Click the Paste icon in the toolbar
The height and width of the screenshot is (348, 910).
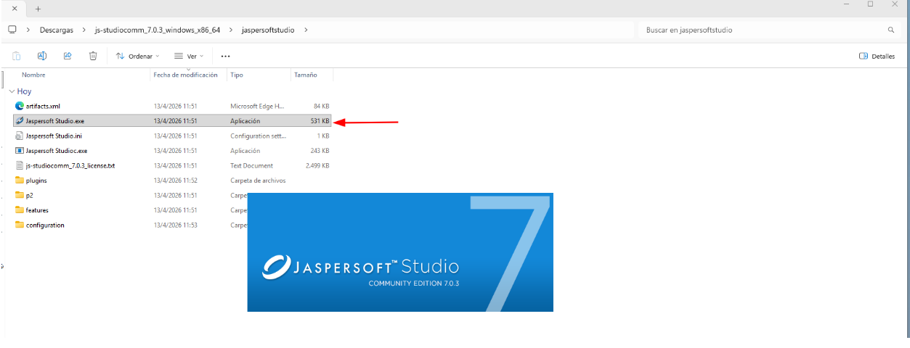[16, 56]
